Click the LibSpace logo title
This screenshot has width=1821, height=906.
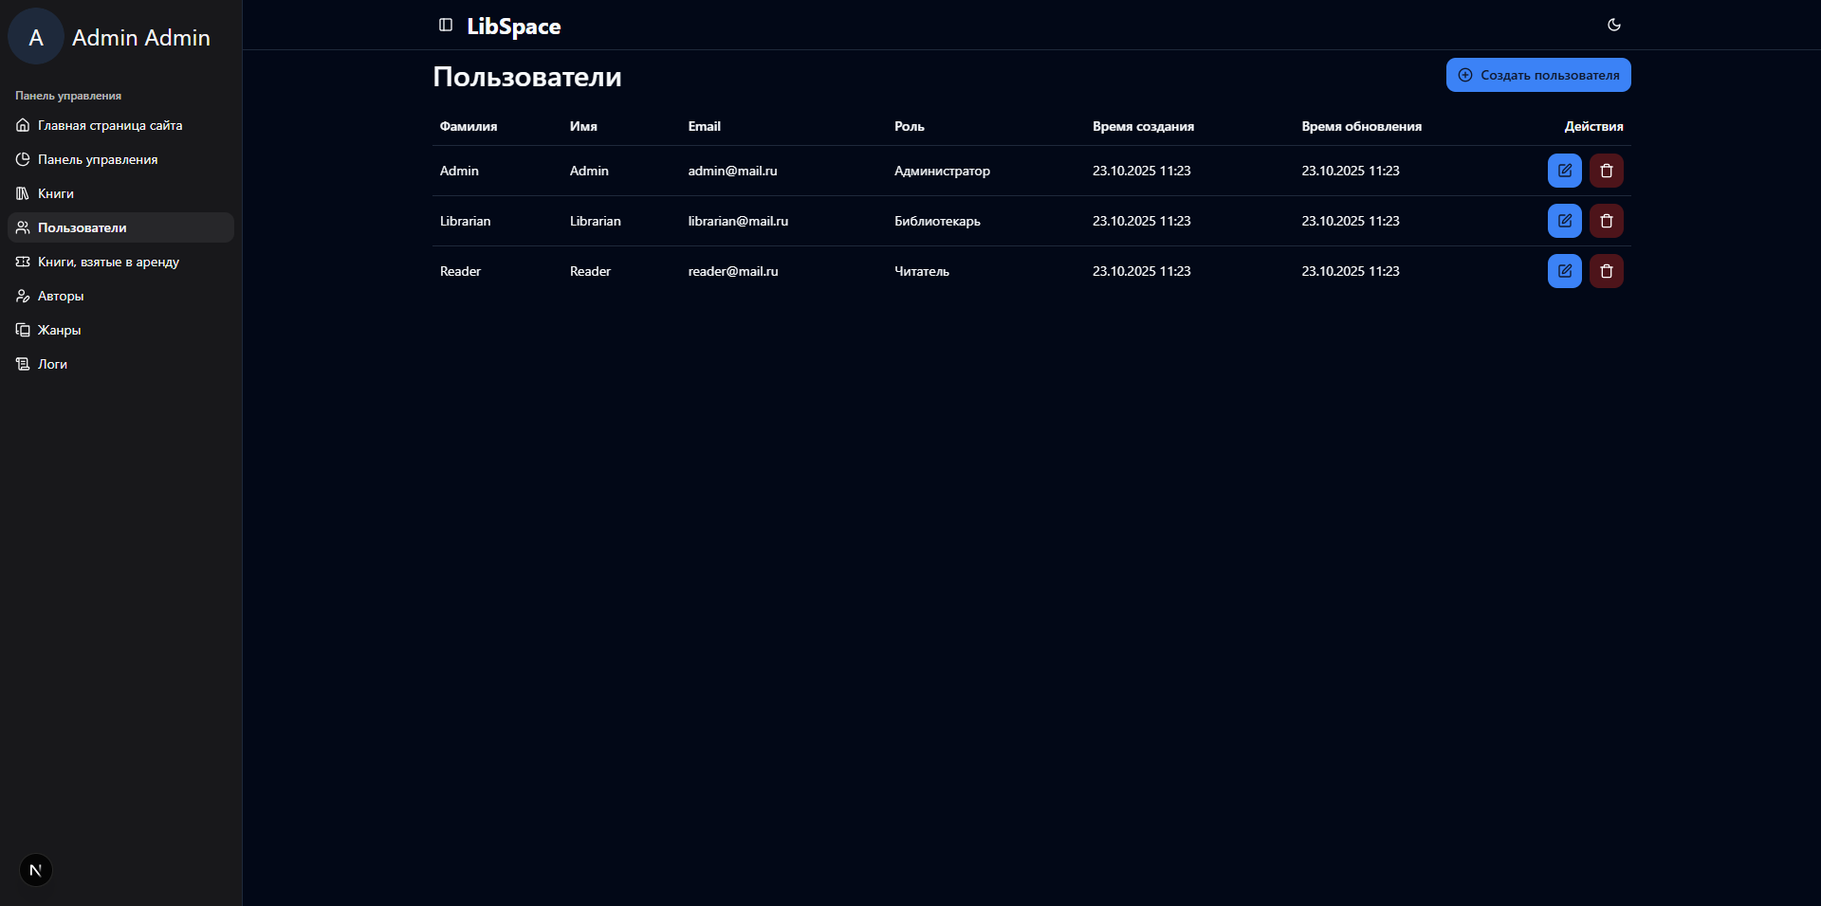[x=513, y=27]
